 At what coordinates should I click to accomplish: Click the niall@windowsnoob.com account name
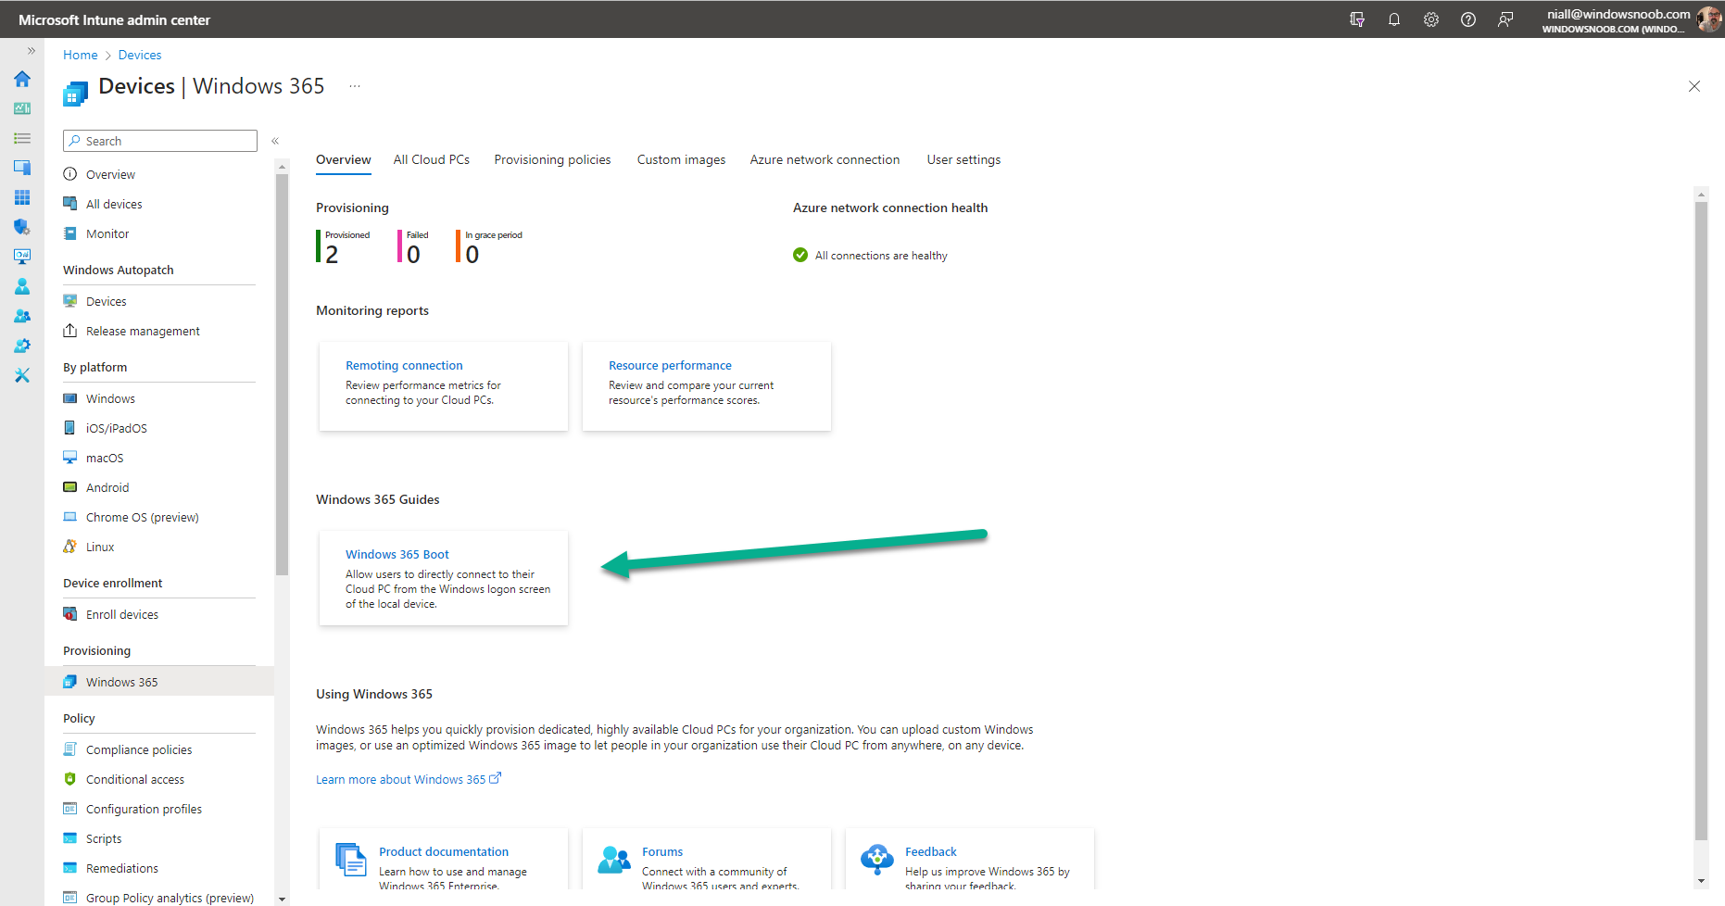click(1618, 14)
